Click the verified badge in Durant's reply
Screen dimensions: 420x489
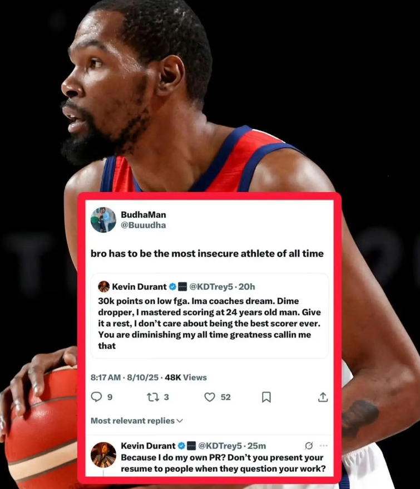[181, 446]
